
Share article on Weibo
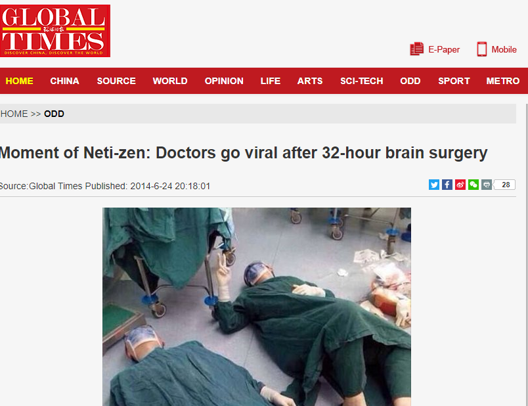(460, 185)
